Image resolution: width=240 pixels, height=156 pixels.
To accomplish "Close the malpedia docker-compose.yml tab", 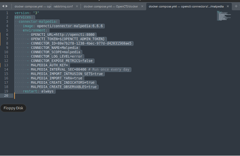I will click(228, 6).
